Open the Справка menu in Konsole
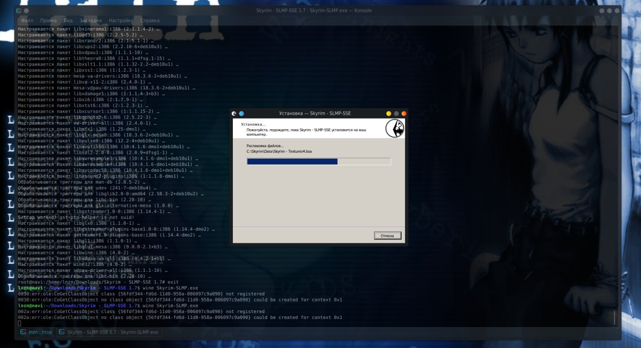The height and width of the screenshot is (348, 641). [150, 21]
